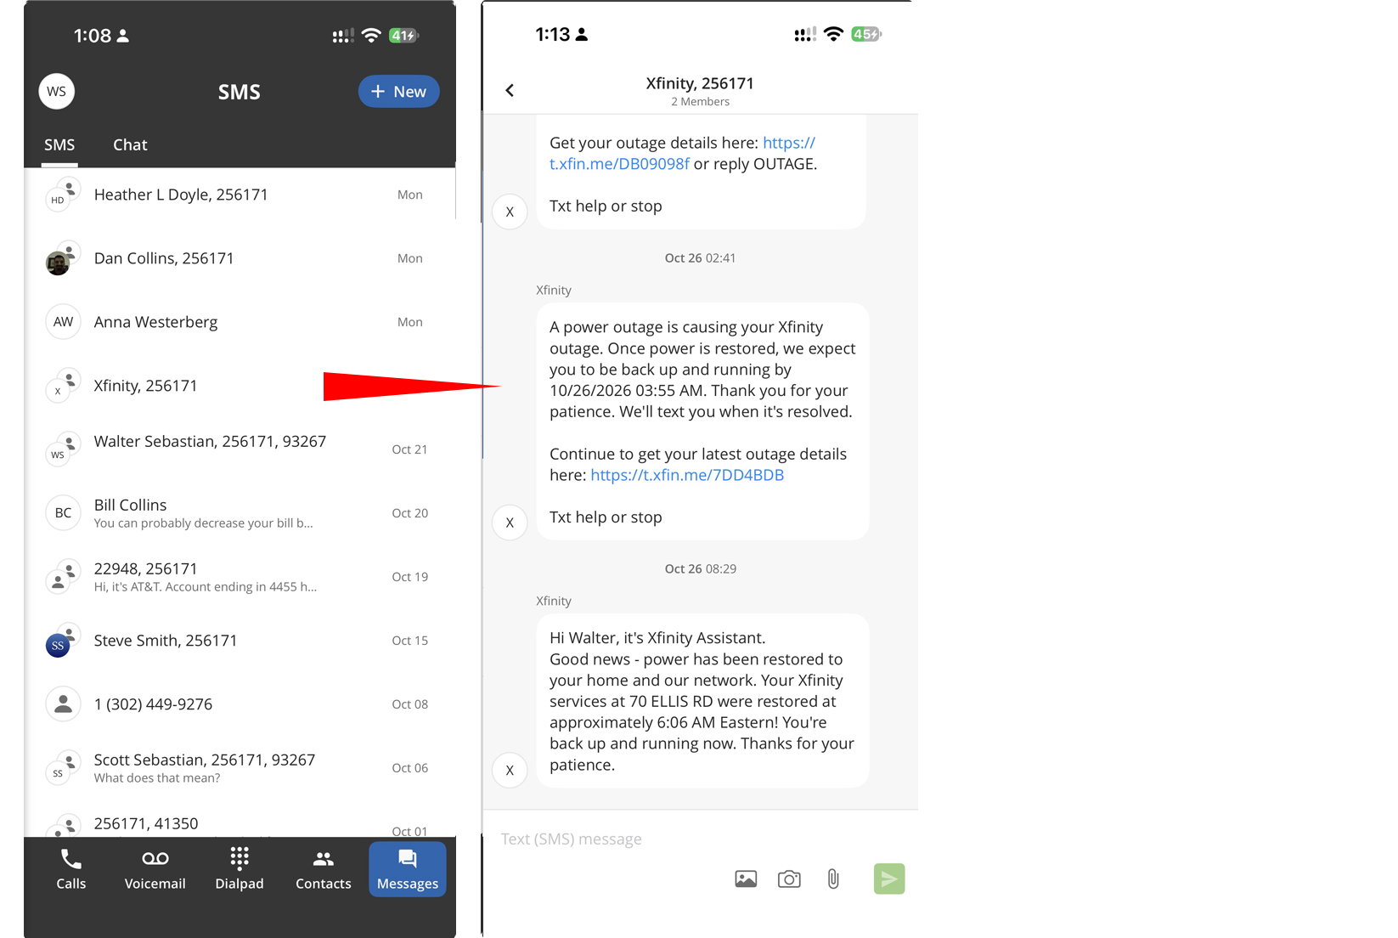Switch to the Chat tab

pyautogui.click(x=130, y=144)
